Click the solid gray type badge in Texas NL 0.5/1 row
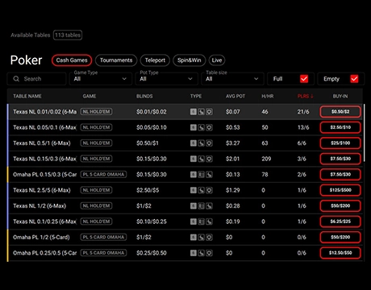371x290 pixels. click(194, 143)
